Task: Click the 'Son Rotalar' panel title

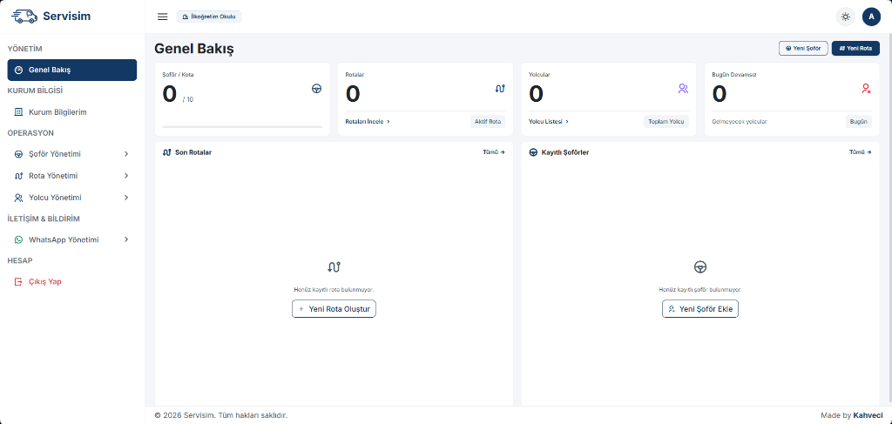Action: pos(193,152)
